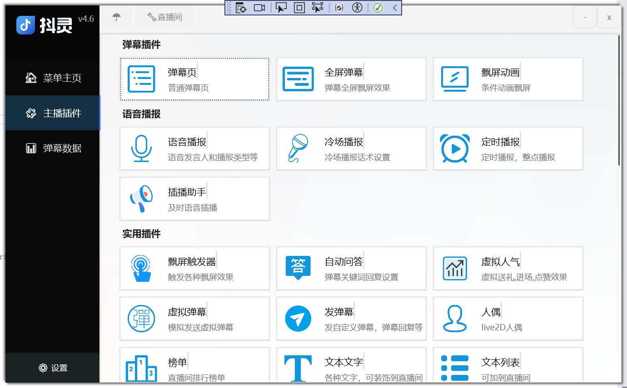Click the v4.6 version label
The height and width of the screenshot is (388, 627).
86,19
